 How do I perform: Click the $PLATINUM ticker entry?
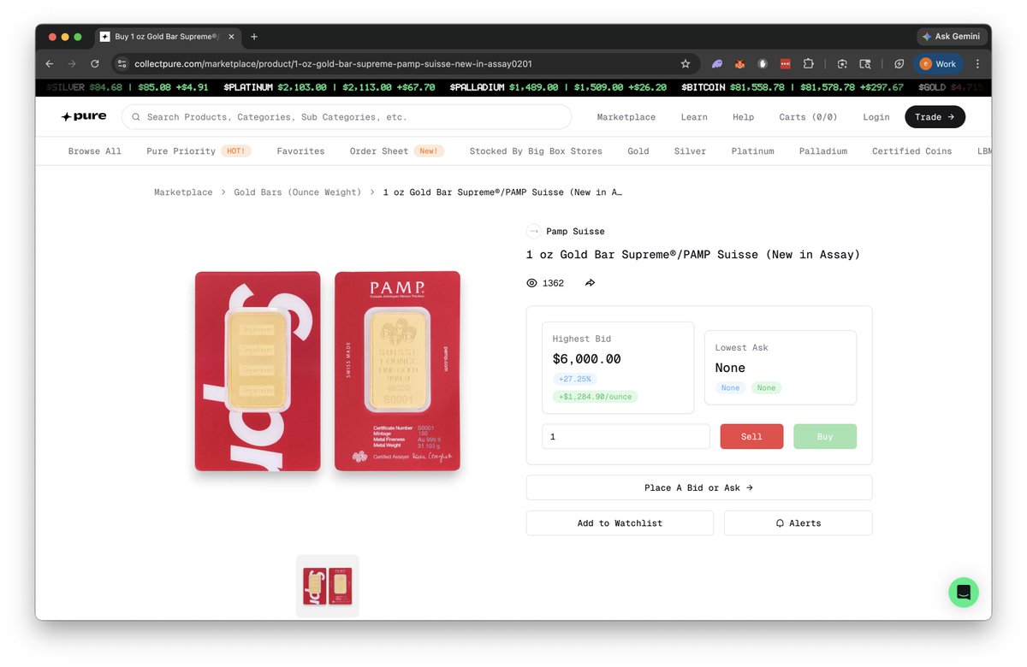329,87
